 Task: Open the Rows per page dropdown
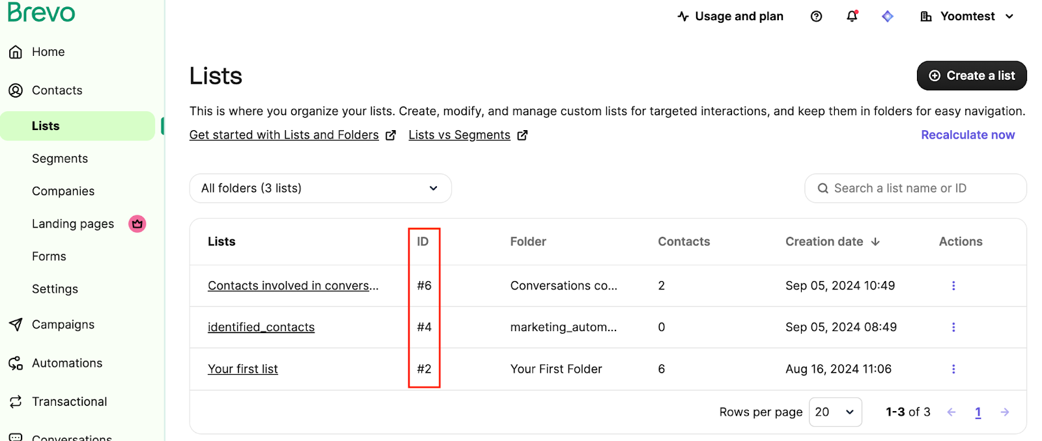(835, 412)
